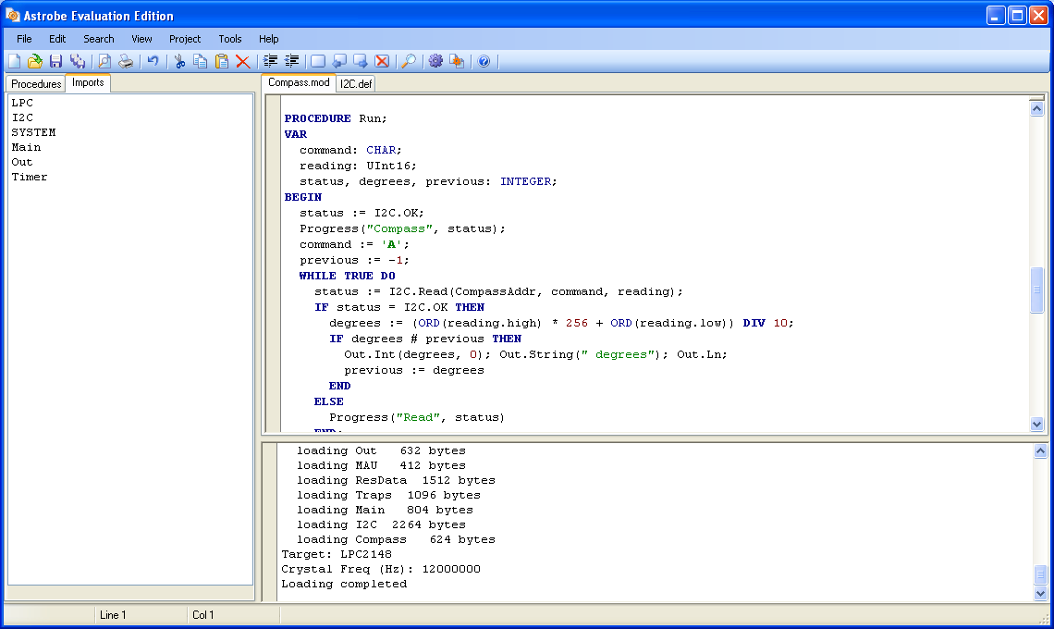1054x629 pixels.
Task: Click the output pane's scroll up arrow
Action: tap(1039, 452)
